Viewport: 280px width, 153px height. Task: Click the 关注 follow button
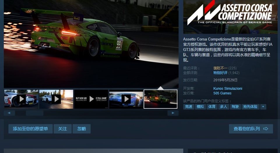click(63, 129)
